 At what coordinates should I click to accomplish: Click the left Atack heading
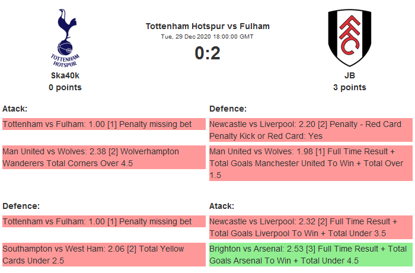[x=15, y=109]
